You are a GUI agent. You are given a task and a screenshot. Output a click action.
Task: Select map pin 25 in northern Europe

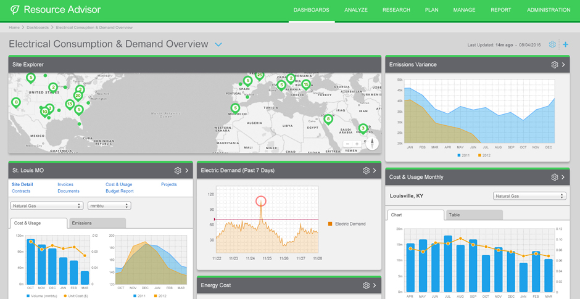pyautogui.click(x=259, y=76)
